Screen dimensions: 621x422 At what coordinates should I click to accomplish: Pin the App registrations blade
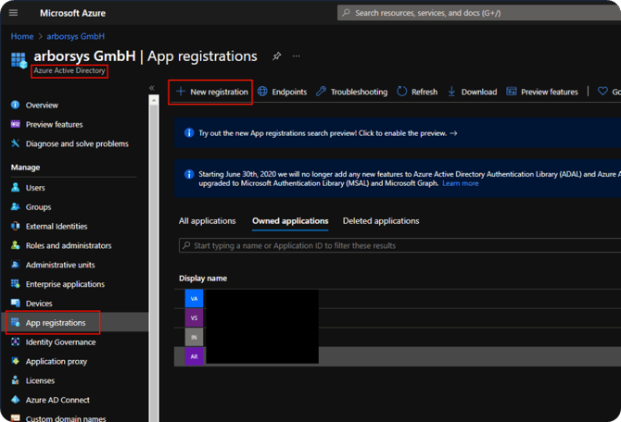point(276,56)
